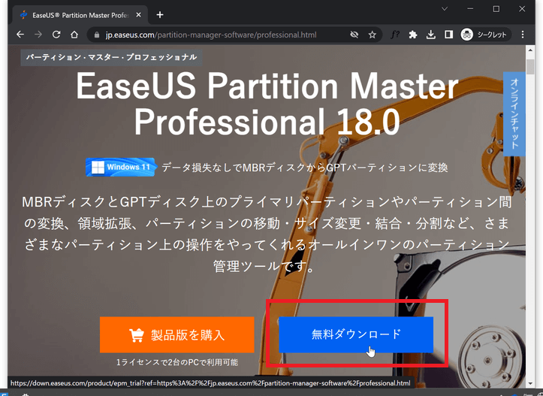Viewport: 543px width, 396px height.
Task: Expand the tab search chevron
Action: click(x=445, y=9)
